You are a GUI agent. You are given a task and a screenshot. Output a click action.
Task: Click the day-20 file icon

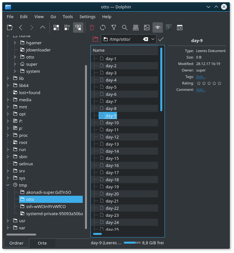[x=102, y=193]
